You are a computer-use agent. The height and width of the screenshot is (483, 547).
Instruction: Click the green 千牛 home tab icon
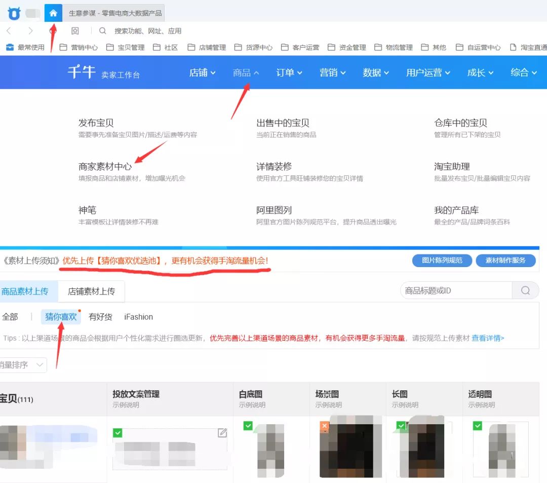pos(54,12)
